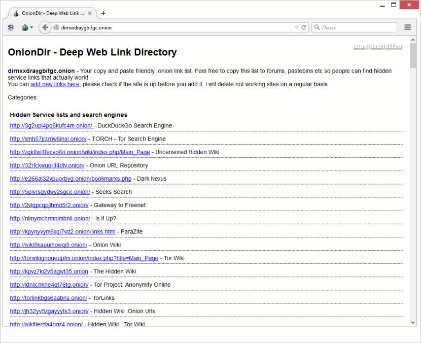Reload the page with the refresh icon
The height and width of the screenshot is (343, 421).
point(304,27)
